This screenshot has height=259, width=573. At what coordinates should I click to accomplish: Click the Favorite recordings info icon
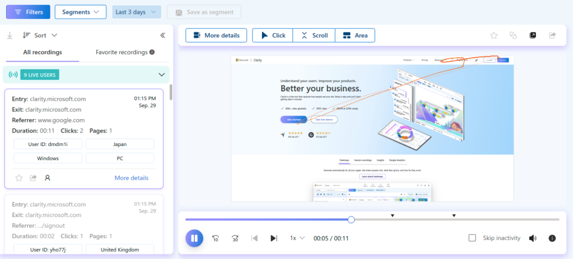pos(152,52)
